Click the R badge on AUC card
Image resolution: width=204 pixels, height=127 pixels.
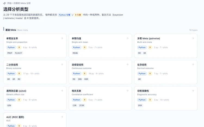pos(19,126)
